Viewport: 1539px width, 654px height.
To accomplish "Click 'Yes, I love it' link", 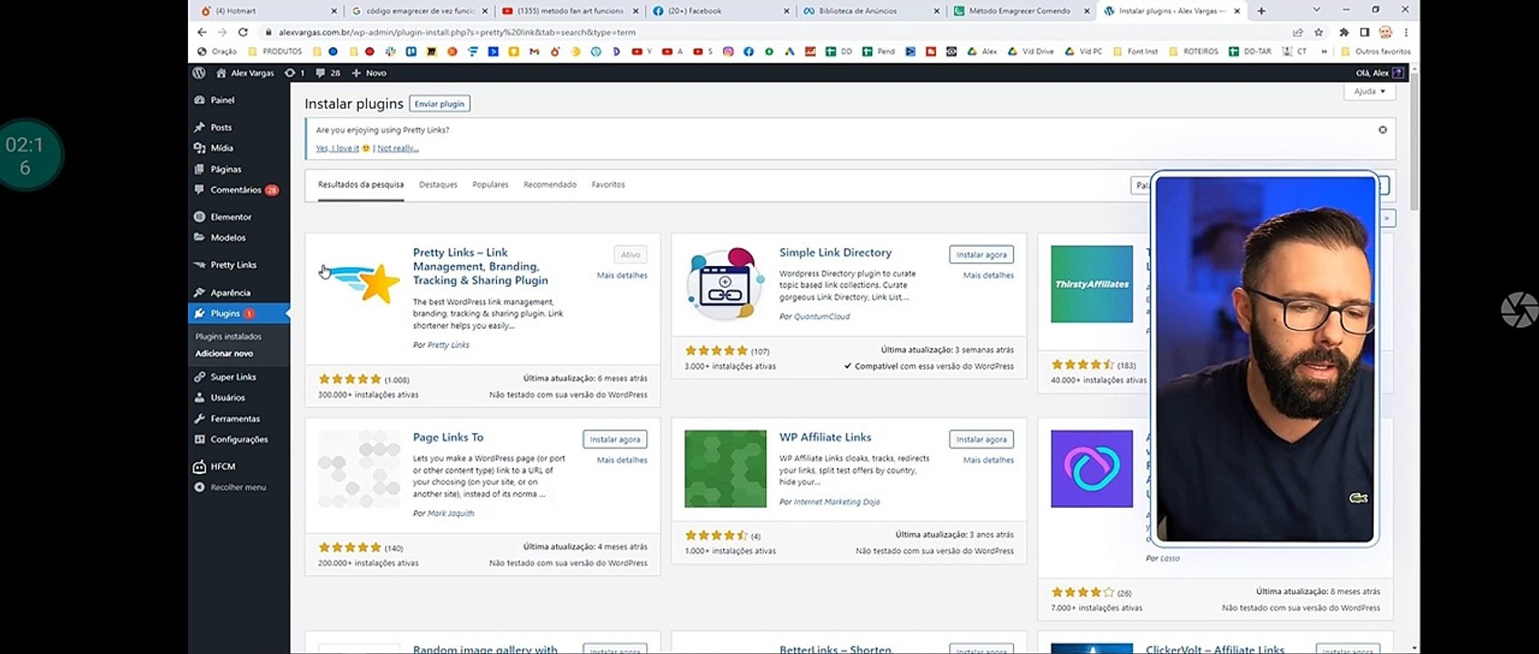I will 337,148.
